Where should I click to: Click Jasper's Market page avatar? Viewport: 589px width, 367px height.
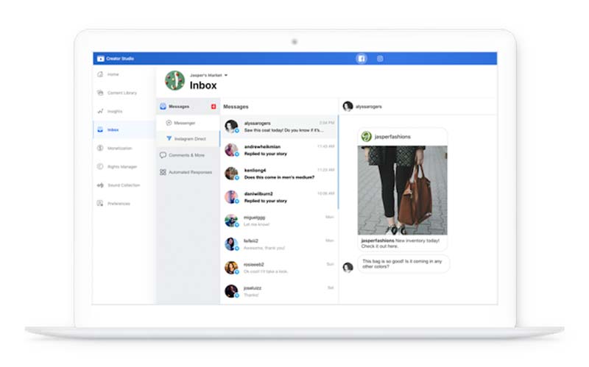point(175,80)
